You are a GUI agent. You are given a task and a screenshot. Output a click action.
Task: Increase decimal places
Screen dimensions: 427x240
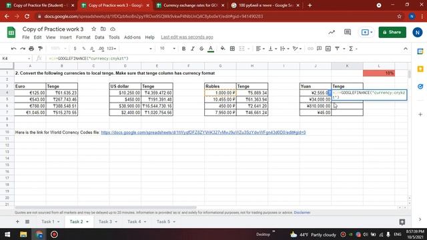click(101, 49)
